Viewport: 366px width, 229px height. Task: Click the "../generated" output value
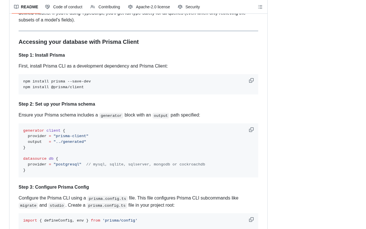click(70, 142)
